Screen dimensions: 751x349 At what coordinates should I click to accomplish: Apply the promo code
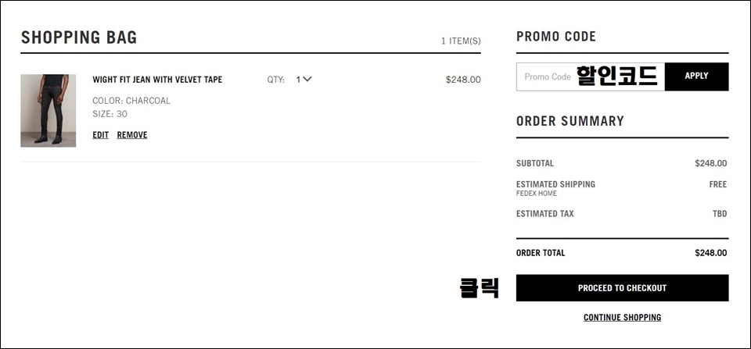696,77
